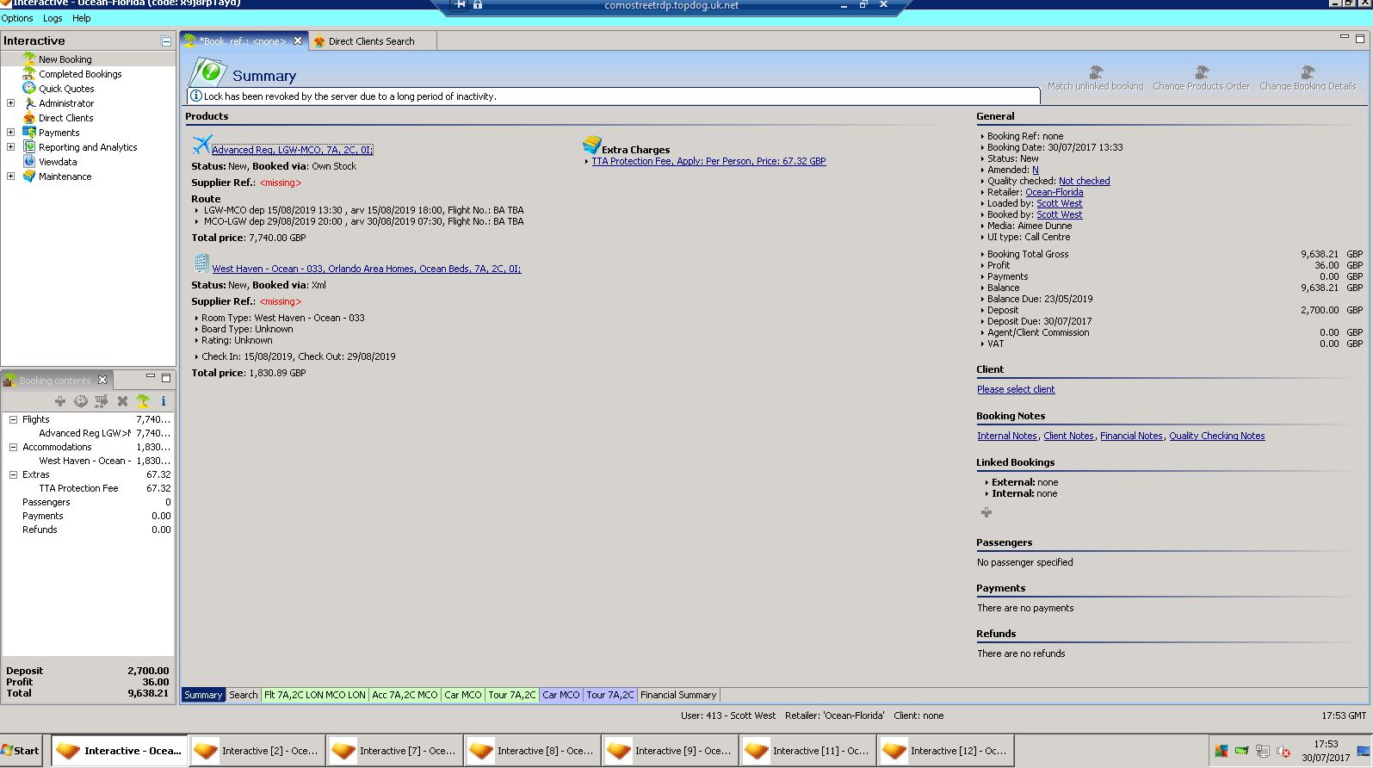Open the Advanced Reg LGW-MCO flight link
This screenshot has width=1373, height=768.
(293, 150)
